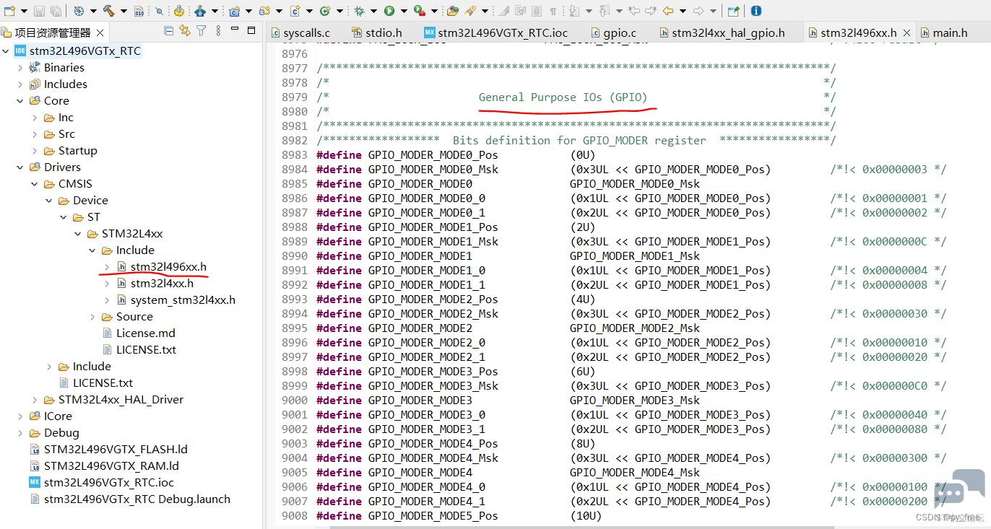The width and height of the screenshot is (991, 529).
Task: Close the project explorer view tab
Action: 100,32
